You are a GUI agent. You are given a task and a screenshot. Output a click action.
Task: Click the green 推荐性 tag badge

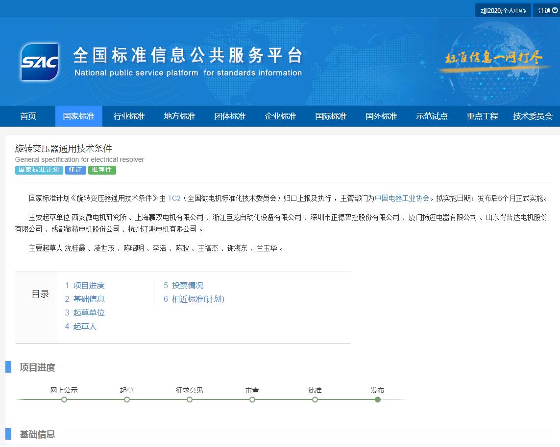102,170
